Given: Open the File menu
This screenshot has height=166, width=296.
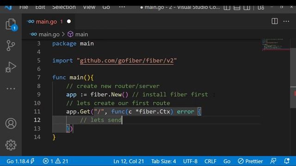Looking at the screenshot, I should (x=24, y=7).
